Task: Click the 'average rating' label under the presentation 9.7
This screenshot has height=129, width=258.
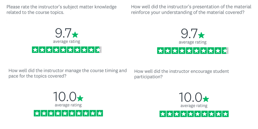Action: tap(193, 42)
